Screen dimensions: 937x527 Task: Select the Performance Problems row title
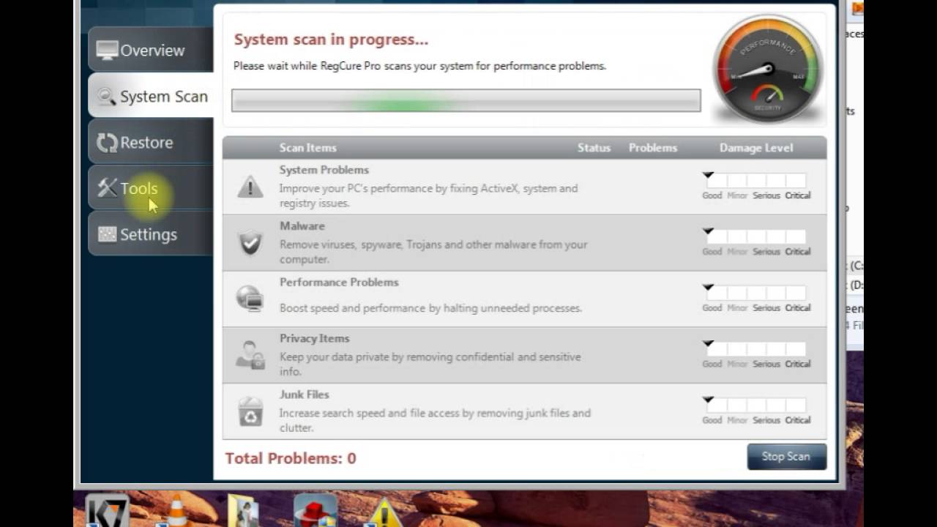(x=339, y=283)
